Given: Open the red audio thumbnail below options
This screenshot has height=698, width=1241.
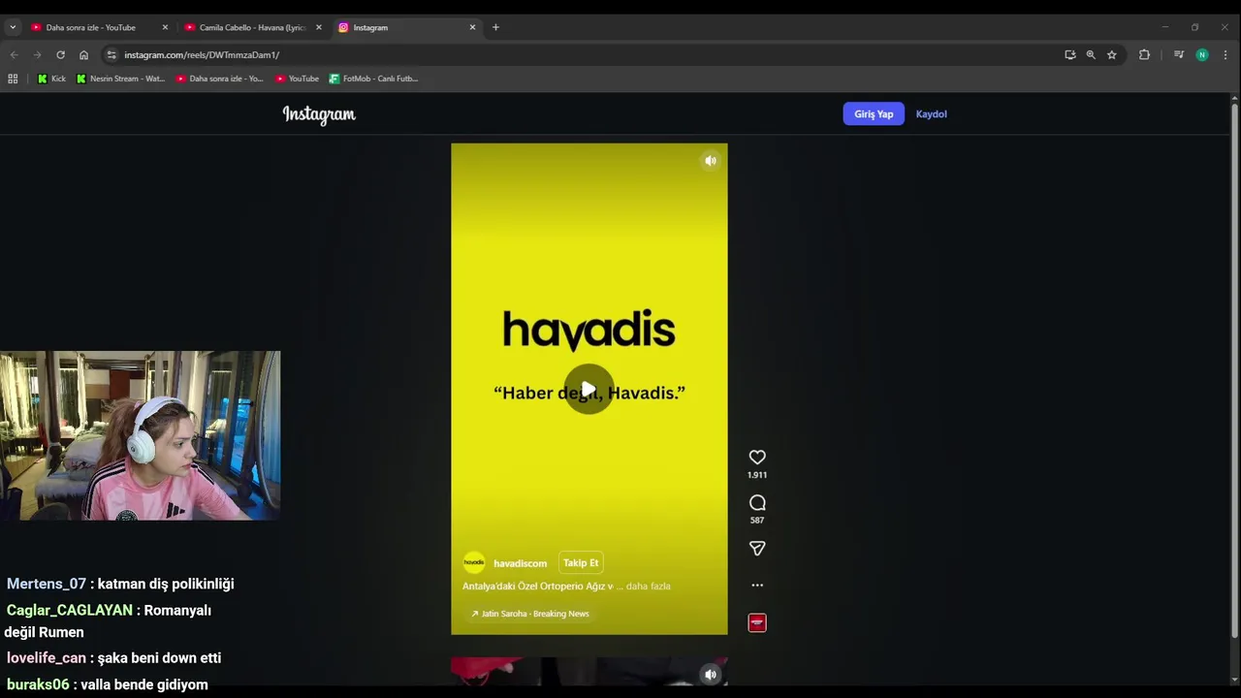Looking at the screenshot, I should (757, 622).
